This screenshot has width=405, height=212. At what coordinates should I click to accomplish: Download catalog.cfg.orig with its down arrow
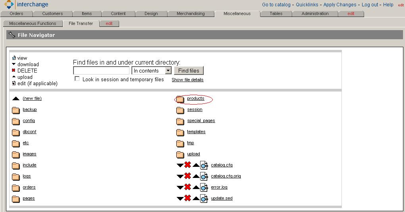[180, 176]
